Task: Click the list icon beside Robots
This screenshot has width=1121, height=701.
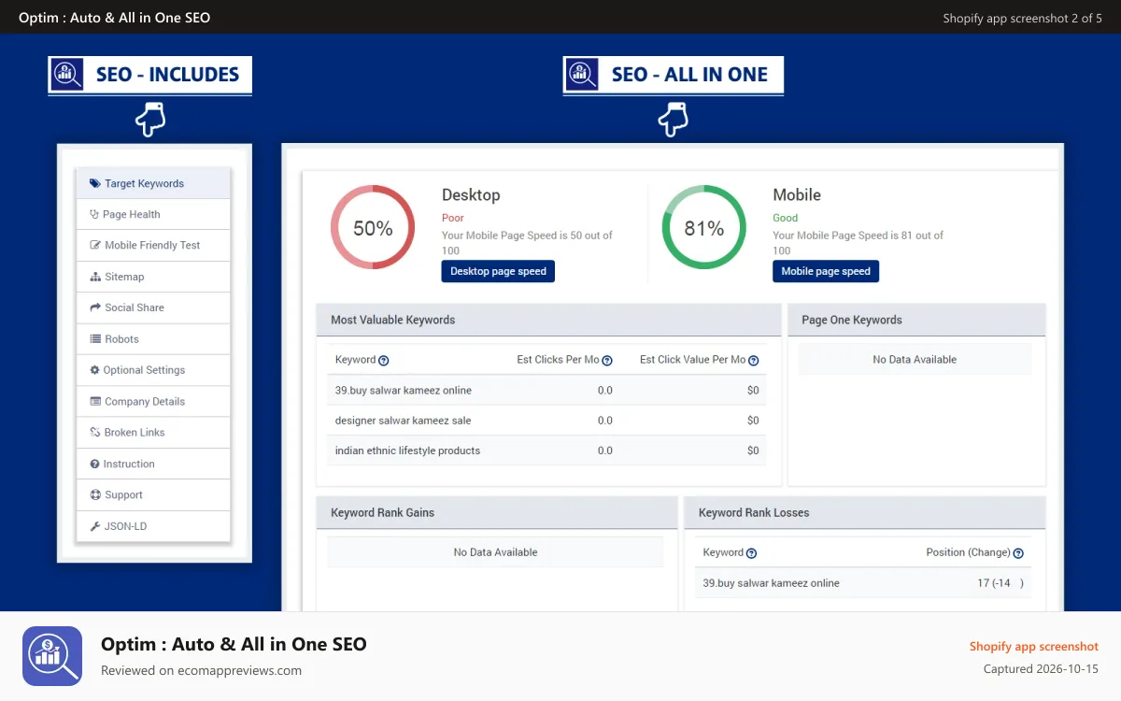Action: pos(95,339)
